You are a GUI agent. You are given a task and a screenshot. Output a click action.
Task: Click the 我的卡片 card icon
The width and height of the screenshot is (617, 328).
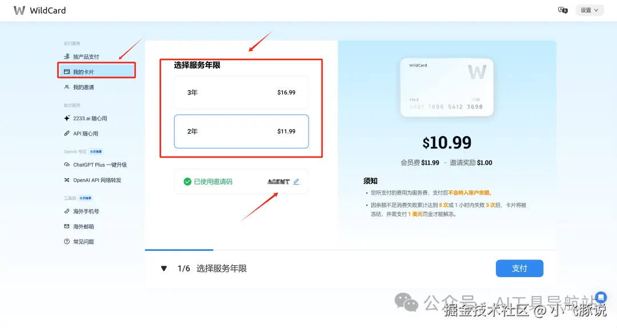click(x=66, y=71)
